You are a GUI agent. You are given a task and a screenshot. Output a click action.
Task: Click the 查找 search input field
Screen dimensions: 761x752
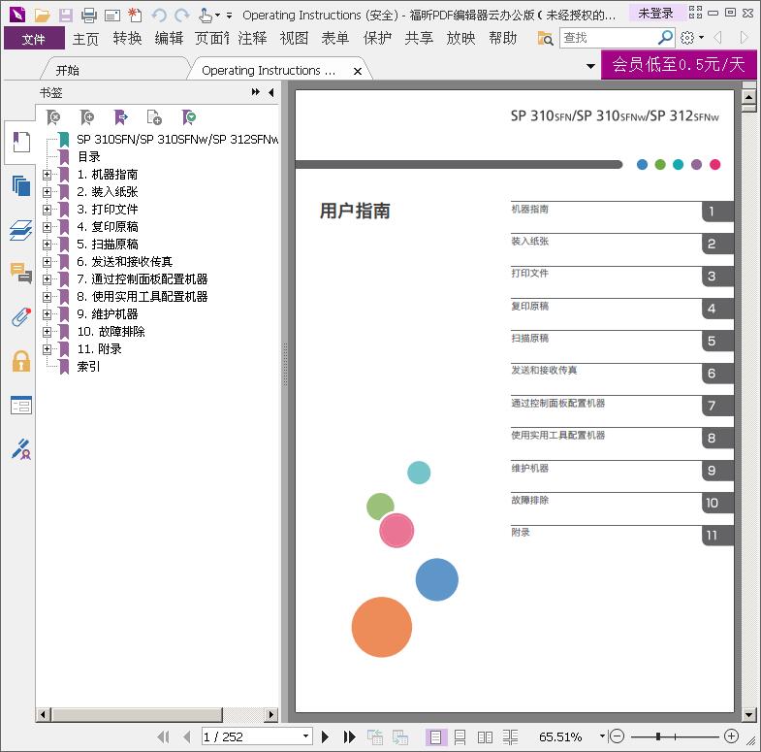[x=609, y=38]
